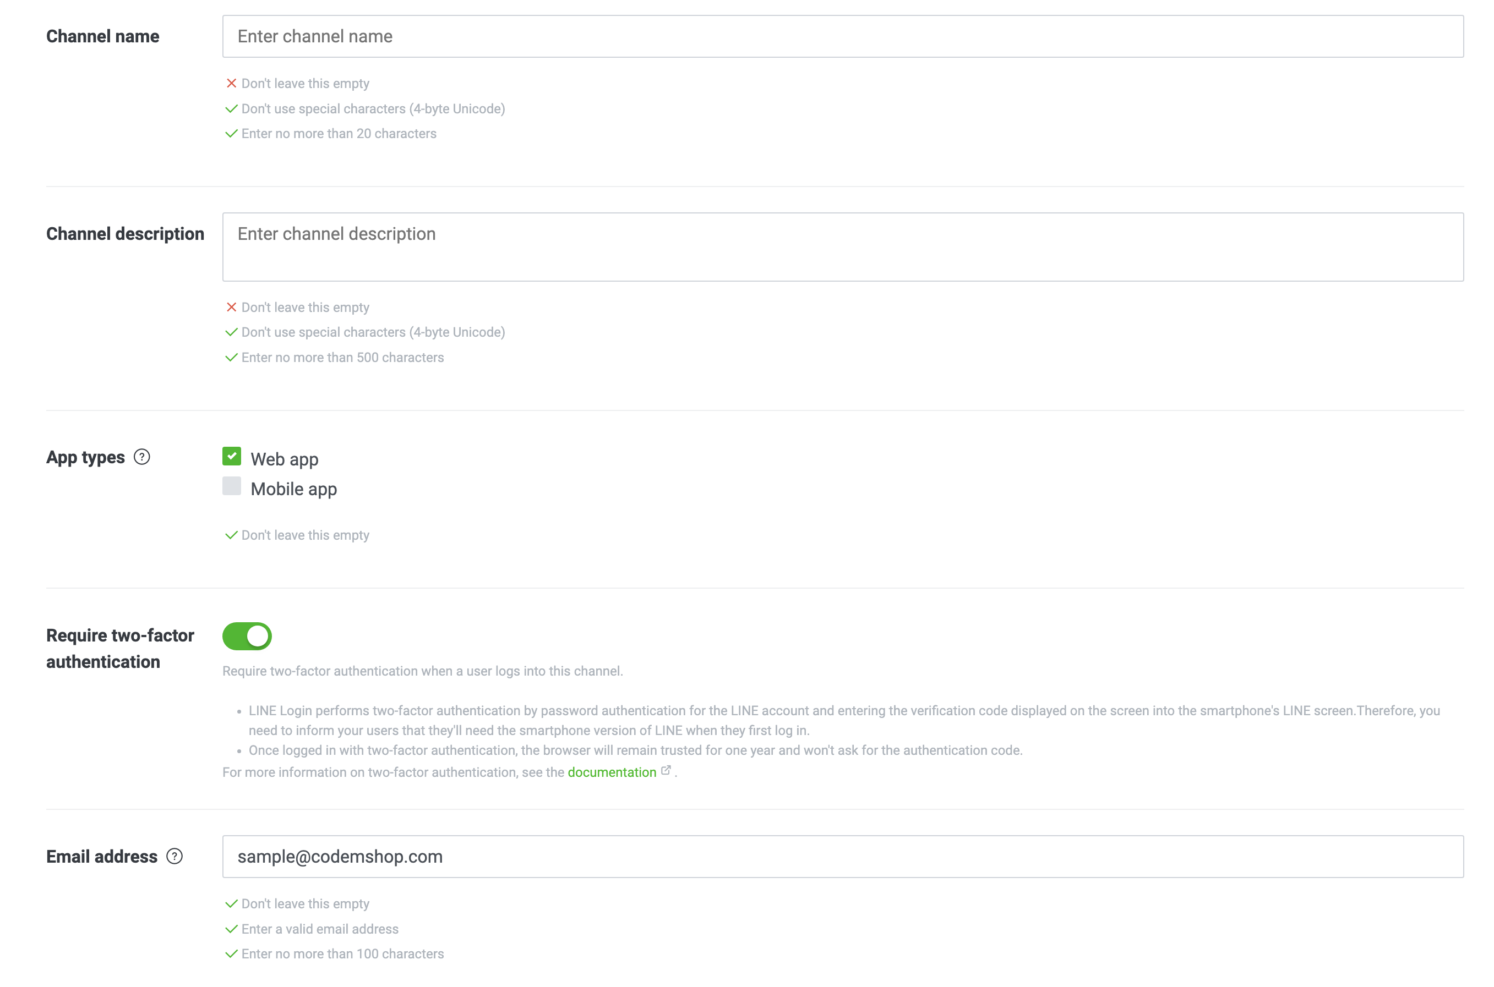Click the external-link icon beside documentation

pos(666,770)
